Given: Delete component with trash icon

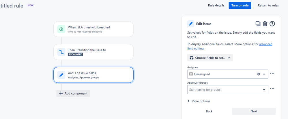Looking at the screenshot, I should (x=265, y=24).
